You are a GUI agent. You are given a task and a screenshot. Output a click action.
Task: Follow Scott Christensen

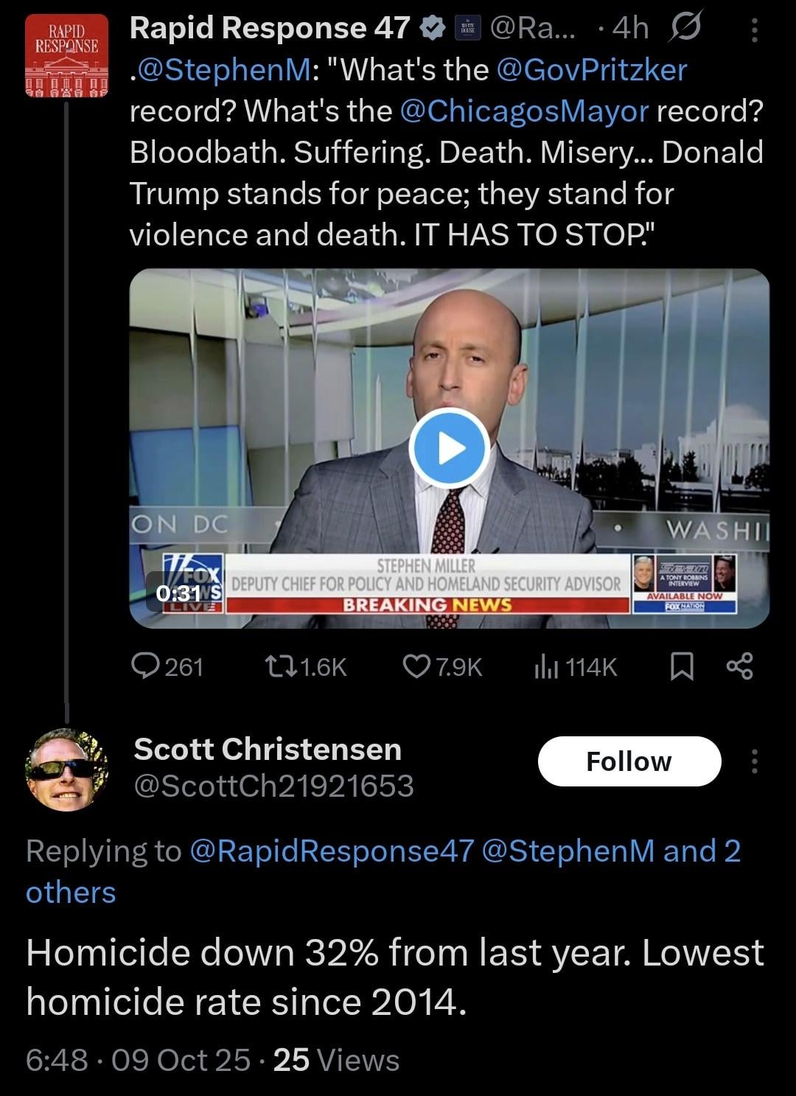click(x=629, y=761)
